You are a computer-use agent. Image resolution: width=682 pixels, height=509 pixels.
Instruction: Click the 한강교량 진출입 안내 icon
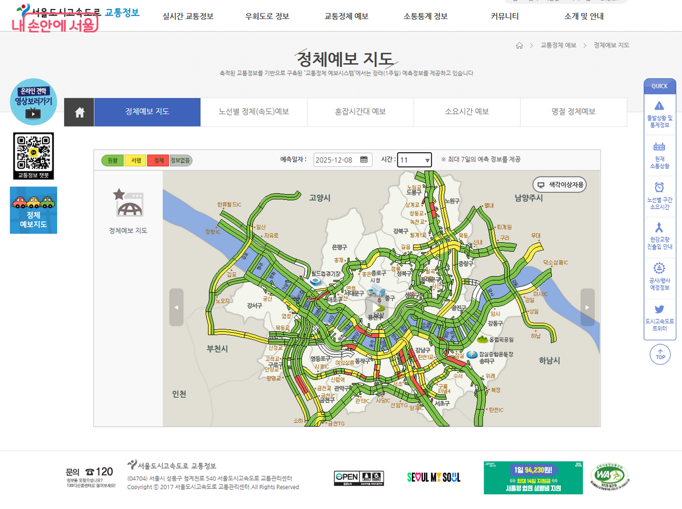[659, 233]
